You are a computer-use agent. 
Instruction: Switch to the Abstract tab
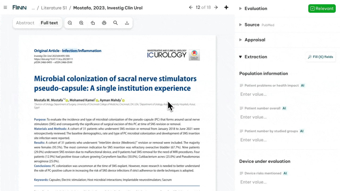point(25,23)
